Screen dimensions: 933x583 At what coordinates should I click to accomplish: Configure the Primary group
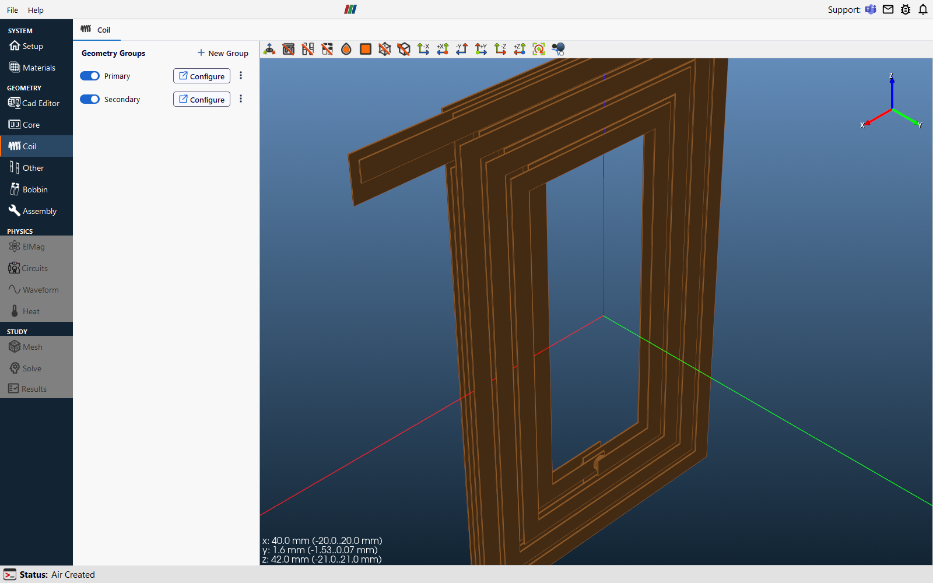202,76
